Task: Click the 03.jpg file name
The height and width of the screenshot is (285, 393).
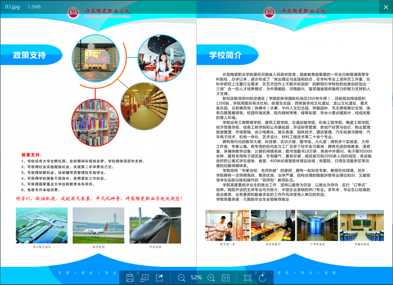Action: (x=12, y=7)
